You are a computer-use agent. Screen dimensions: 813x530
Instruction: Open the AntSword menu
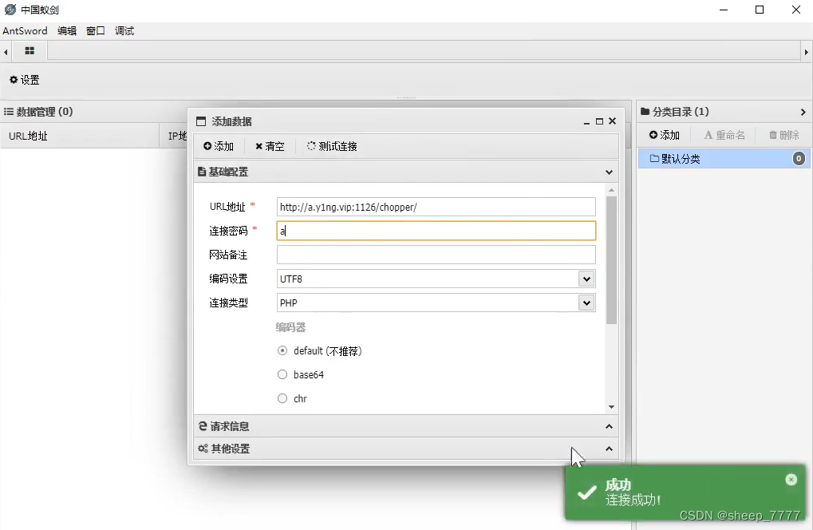[25, 30]
